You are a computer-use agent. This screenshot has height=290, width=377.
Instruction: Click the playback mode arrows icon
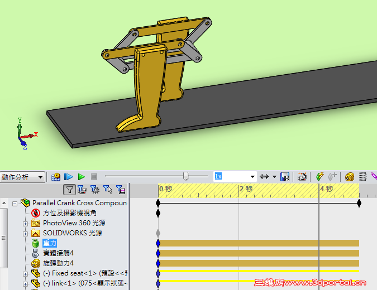(x=264, y=177)
